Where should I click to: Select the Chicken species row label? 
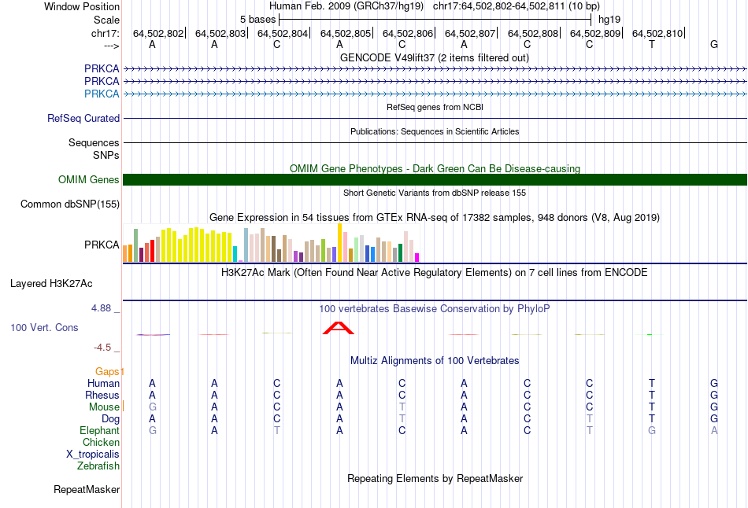click(101, 442)
